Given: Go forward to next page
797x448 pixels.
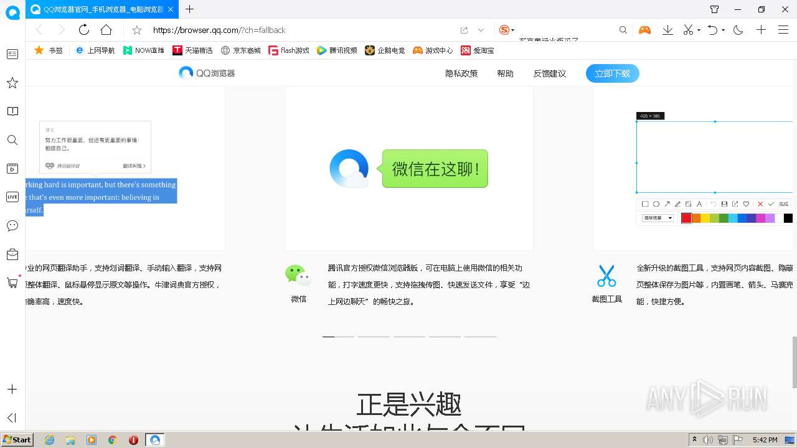Looking at the screenshot, I should 61,30.
